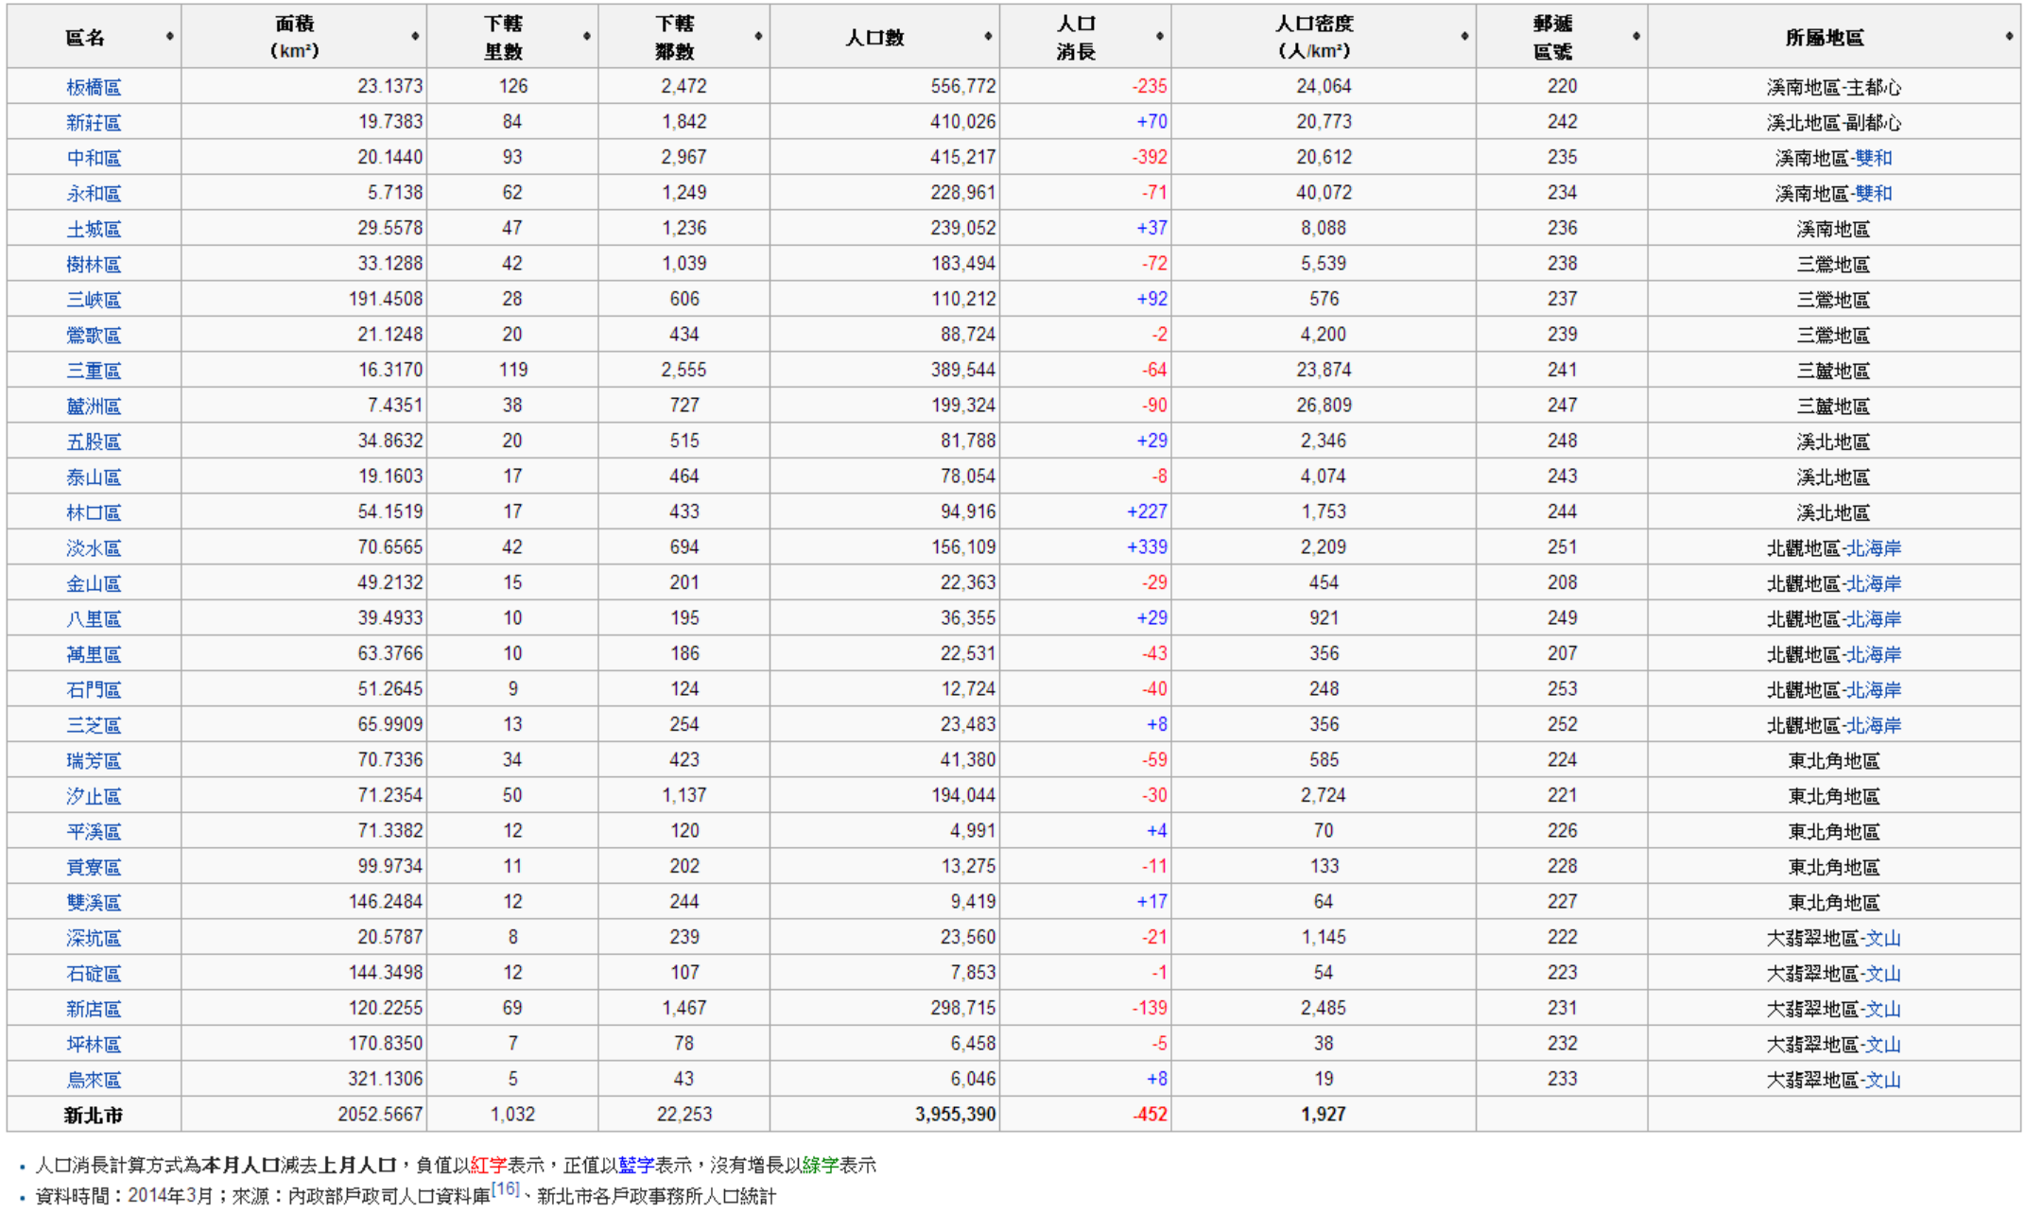Select 淡水區 growth +339 value
The width and height of the screenshot is (2025, 1213).
coord(1147,547)
